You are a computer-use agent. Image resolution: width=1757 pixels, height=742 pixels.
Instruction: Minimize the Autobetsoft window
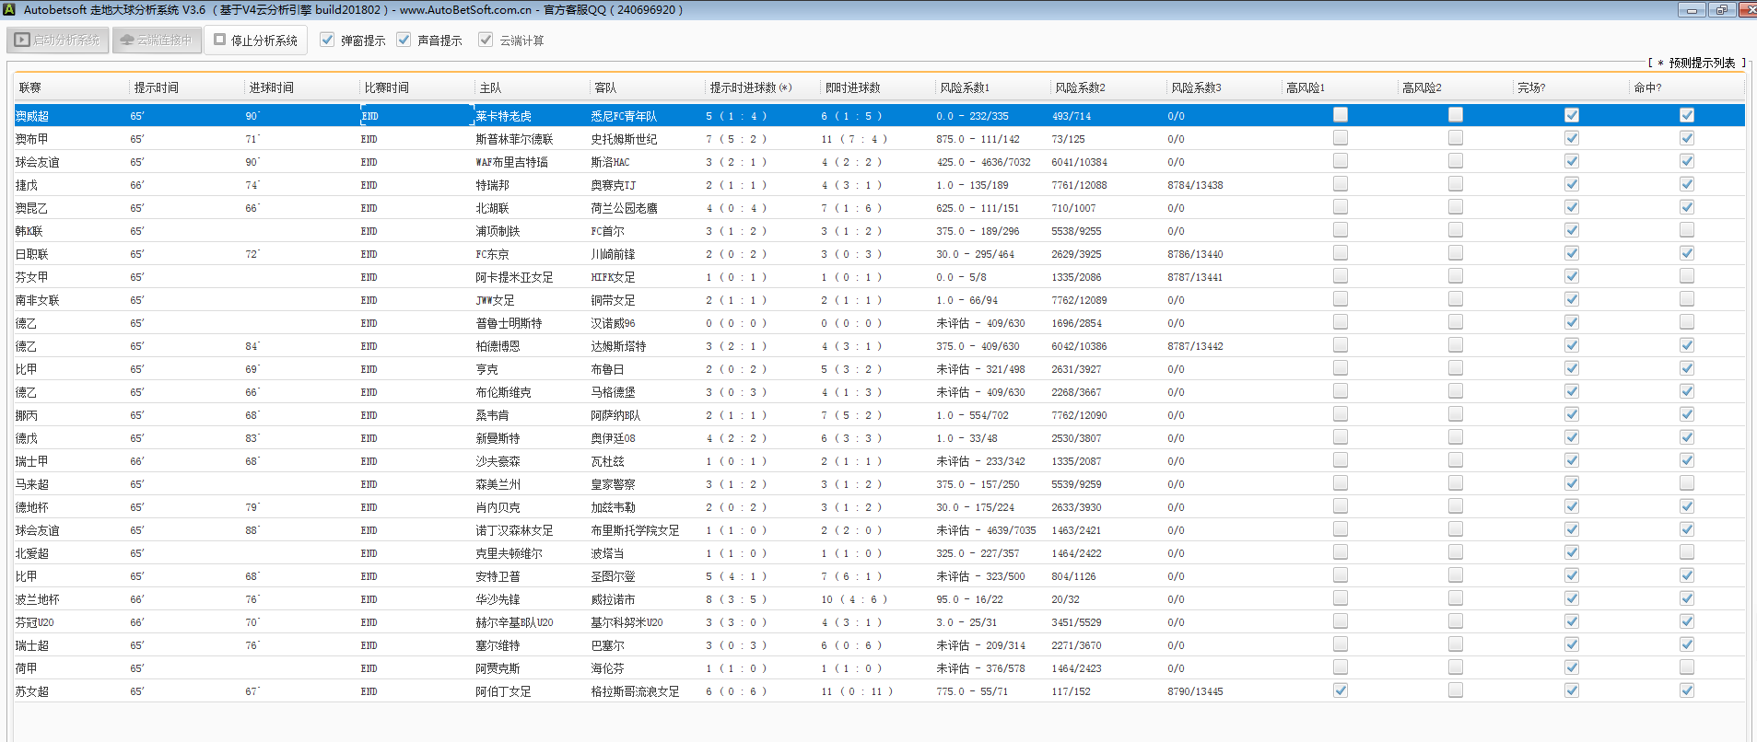point(1691,10)
